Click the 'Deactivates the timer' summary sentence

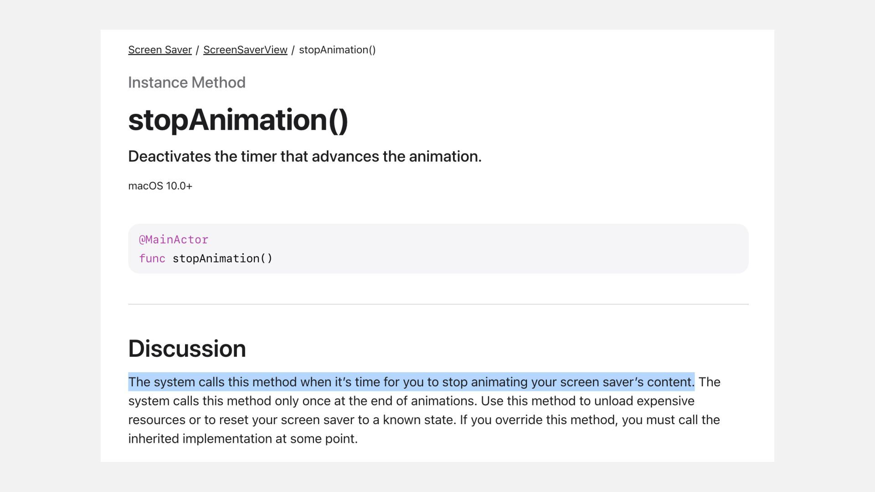304,156
